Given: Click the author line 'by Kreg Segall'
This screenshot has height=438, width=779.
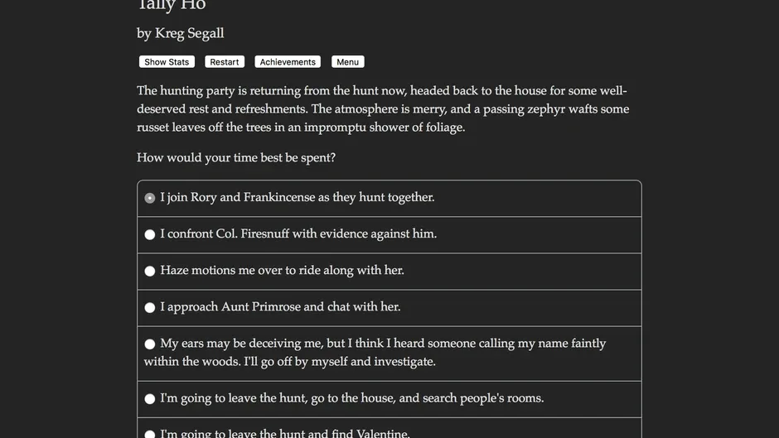Looking at the screenshot, I should [181, 33].
